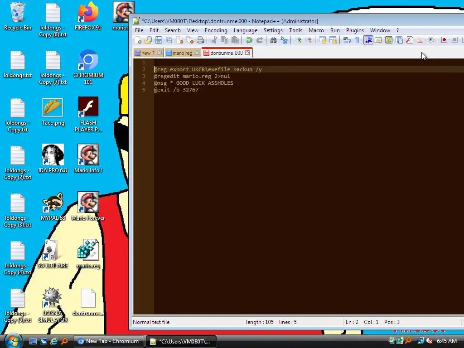Open the View menu

[193, 30]
